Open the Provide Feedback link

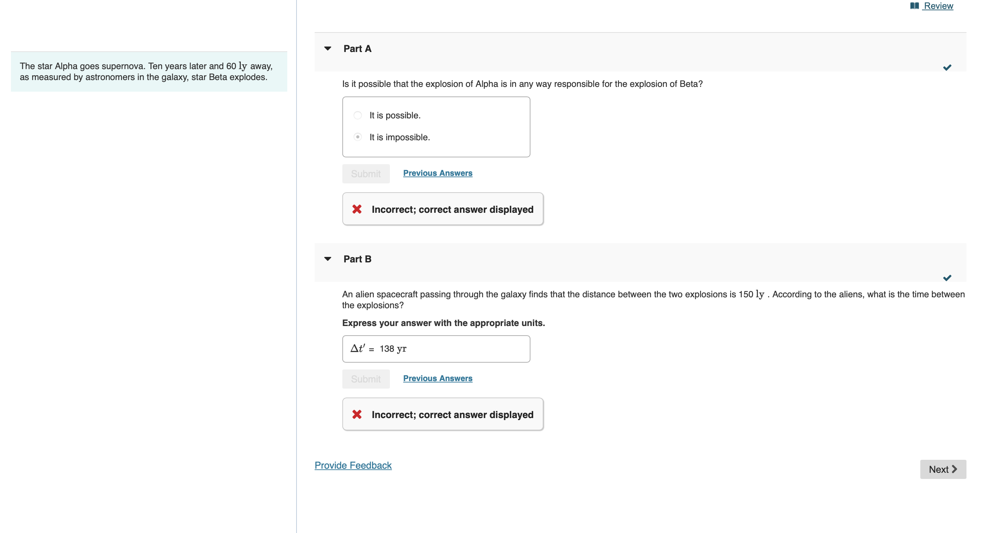353,465
